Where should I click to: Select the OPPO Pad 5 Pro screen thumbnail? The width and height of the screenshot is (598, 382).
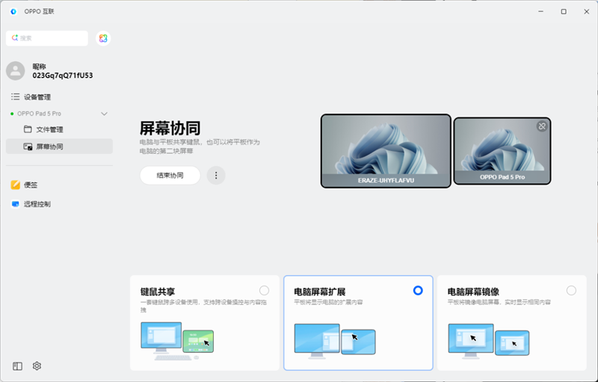(502, 151)
